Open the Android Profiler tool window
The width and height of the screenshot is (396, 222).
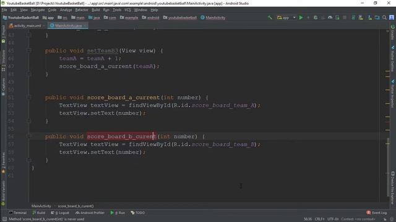point(90,213)
